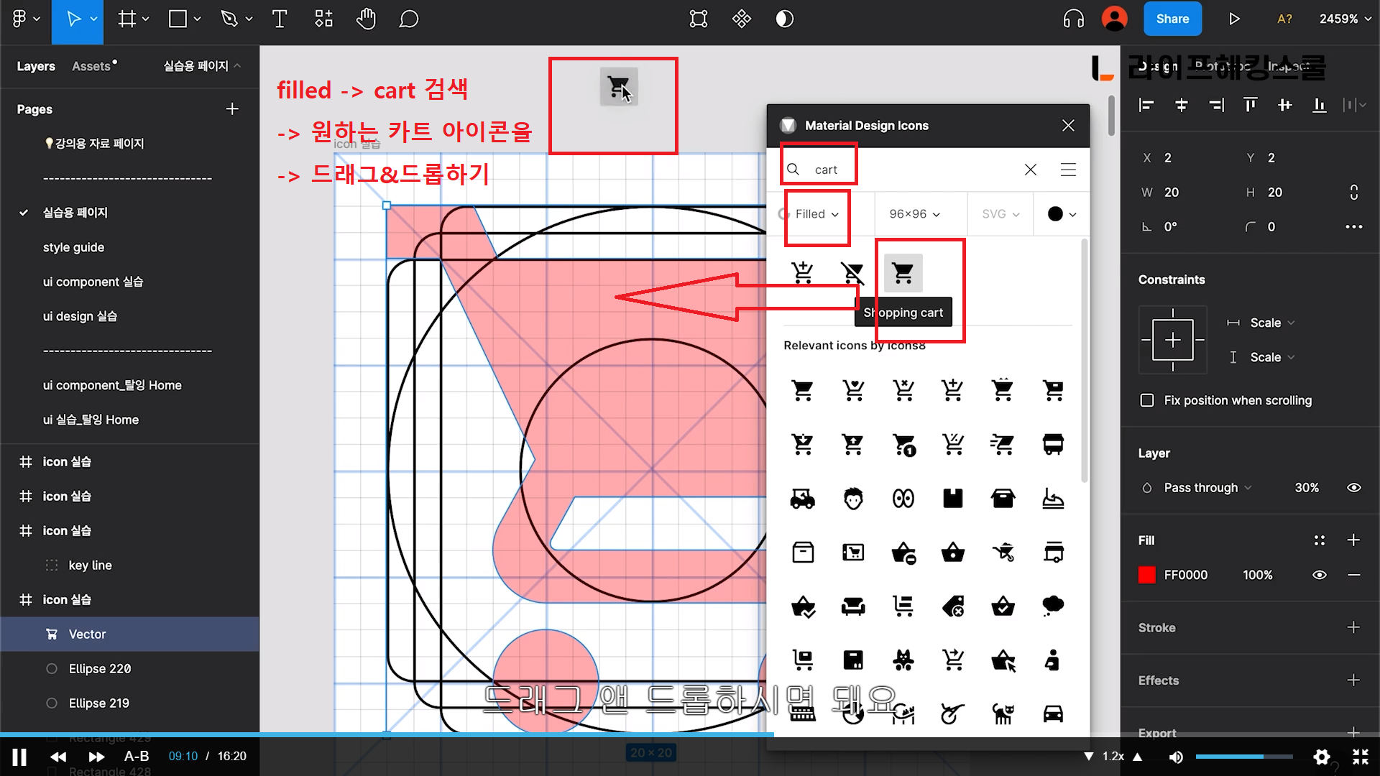
Task: Click the red FF0000 fill swatch
Action: coord(1147,575)
